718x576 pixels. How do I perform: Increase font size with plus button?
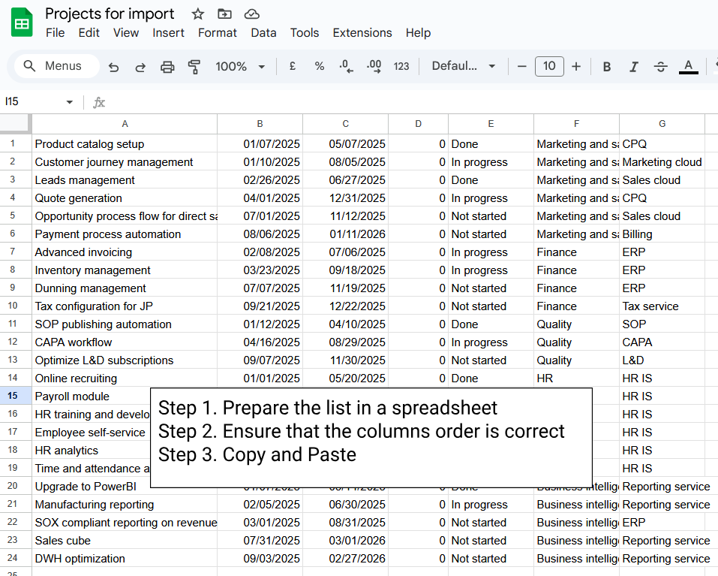[x=576, y=66]
